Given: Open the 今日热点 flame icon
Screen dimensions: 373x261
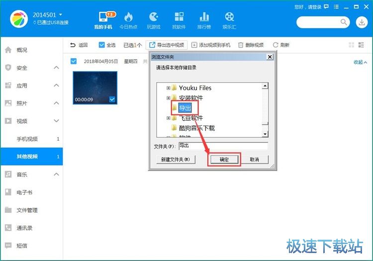Looking at the screenshot, I should pyautogui.click(x=128, y=17).
